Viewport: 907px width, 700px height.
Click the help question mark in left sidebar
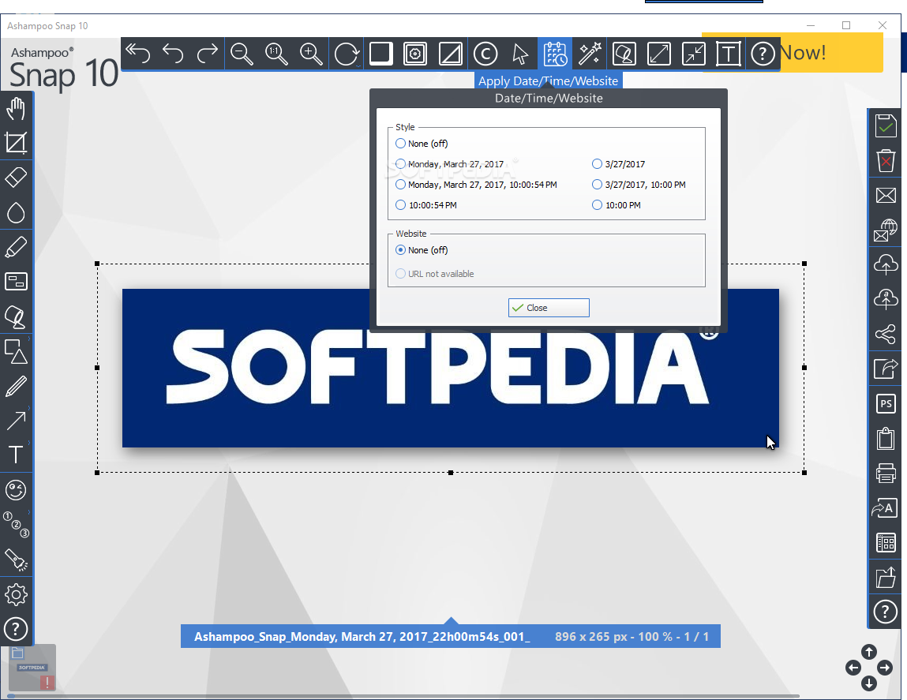tap(17, 629)
